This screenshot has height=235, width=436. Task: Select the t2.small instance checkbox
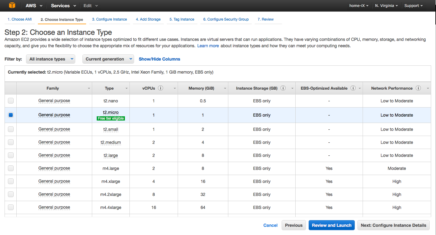(11, 129)
